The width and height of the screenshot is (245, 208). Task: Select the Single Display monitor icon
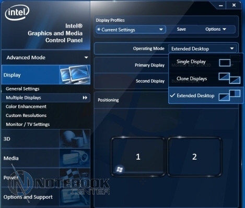[x=225, y=63]
